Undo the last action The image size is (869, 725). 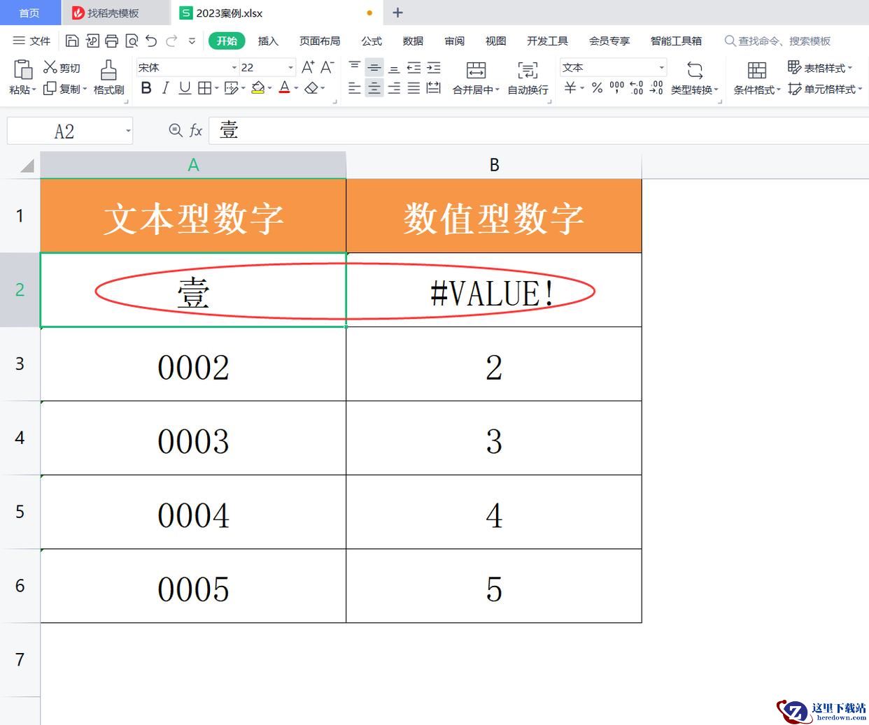click(x=151, y=41)
